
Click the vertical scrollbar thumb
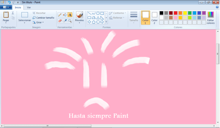pos(218,54)
